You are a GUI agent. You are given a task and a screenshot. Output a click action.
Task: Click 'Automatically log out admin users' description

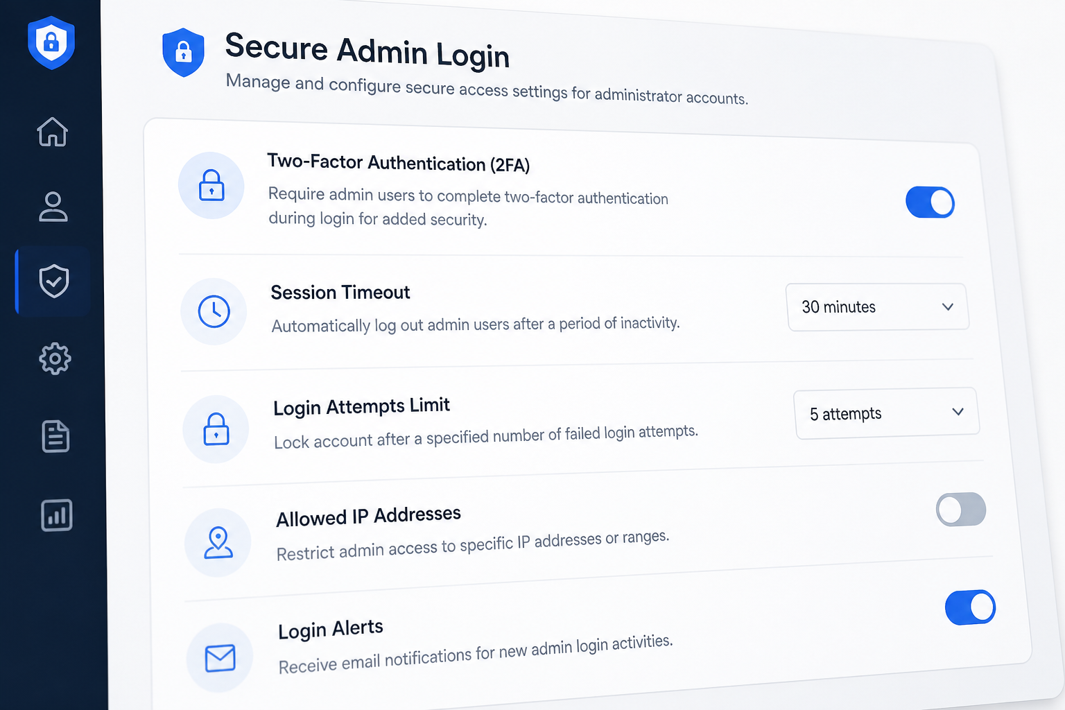[x=476, y=324]
